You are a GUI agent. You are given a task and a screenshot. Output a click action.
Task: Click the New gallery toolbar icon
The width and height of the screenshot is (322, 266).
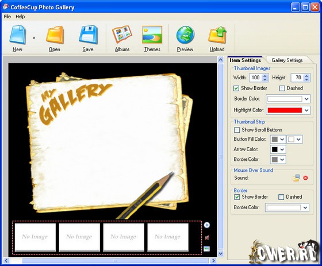pos(17,34)
